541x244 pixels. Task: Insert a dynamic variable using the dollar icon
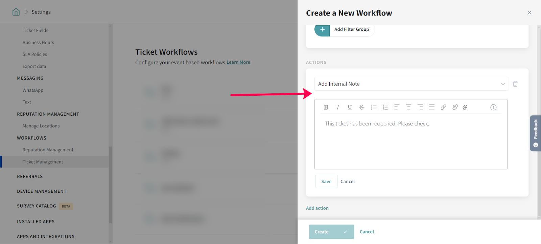pyautogui.click(x=493, y=107)
